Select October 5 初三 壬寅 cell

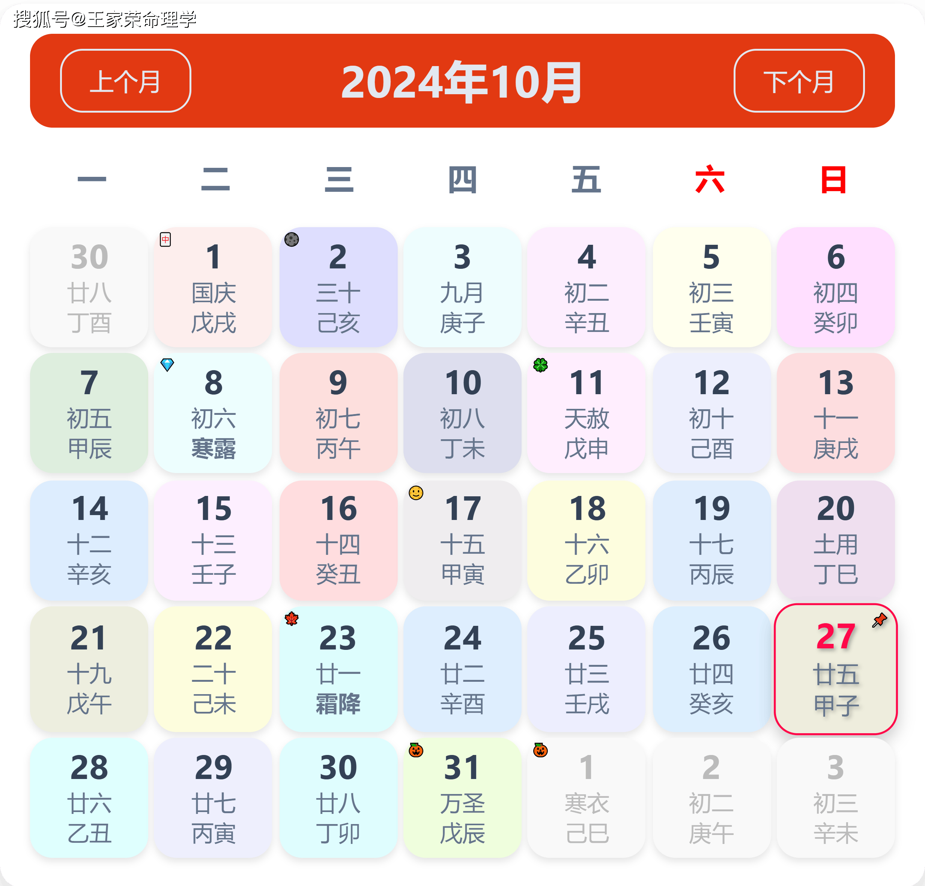pyautogui.click(x=712, y=287)
